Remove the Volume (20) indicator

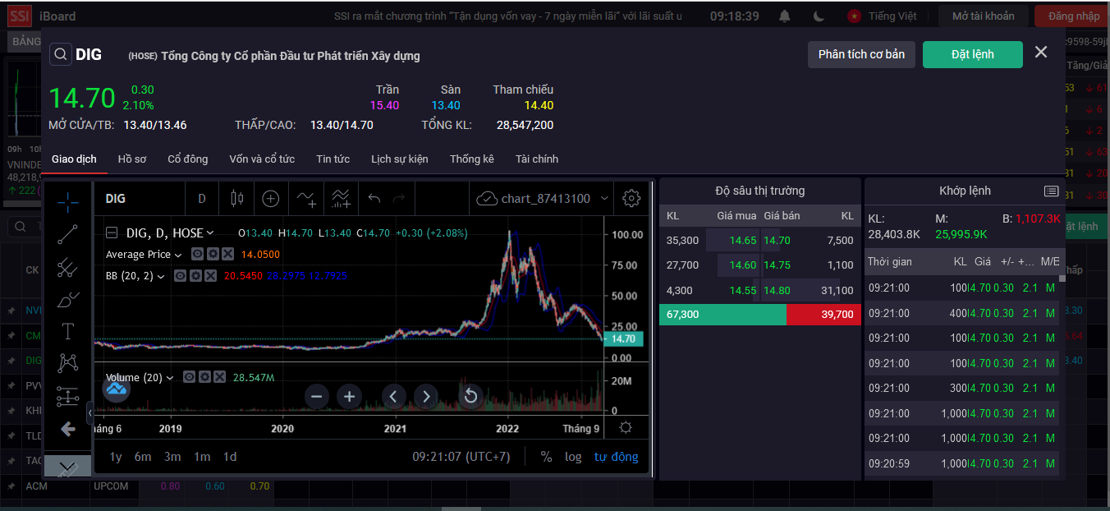pos(219,377)
